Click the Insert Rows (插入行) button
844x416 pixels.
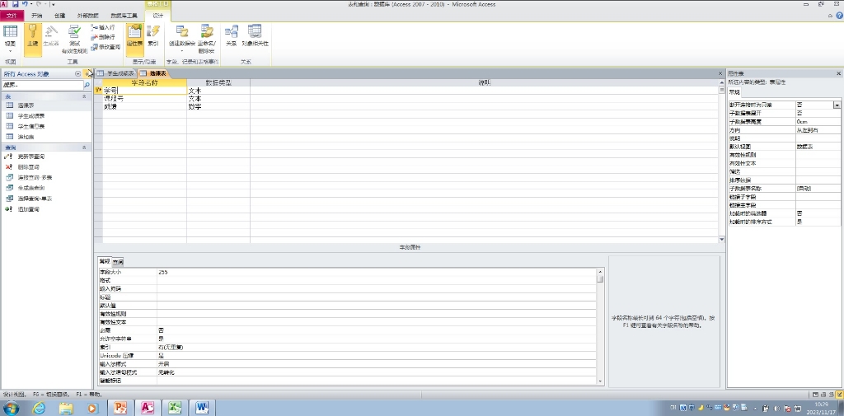tap(103, 27)
